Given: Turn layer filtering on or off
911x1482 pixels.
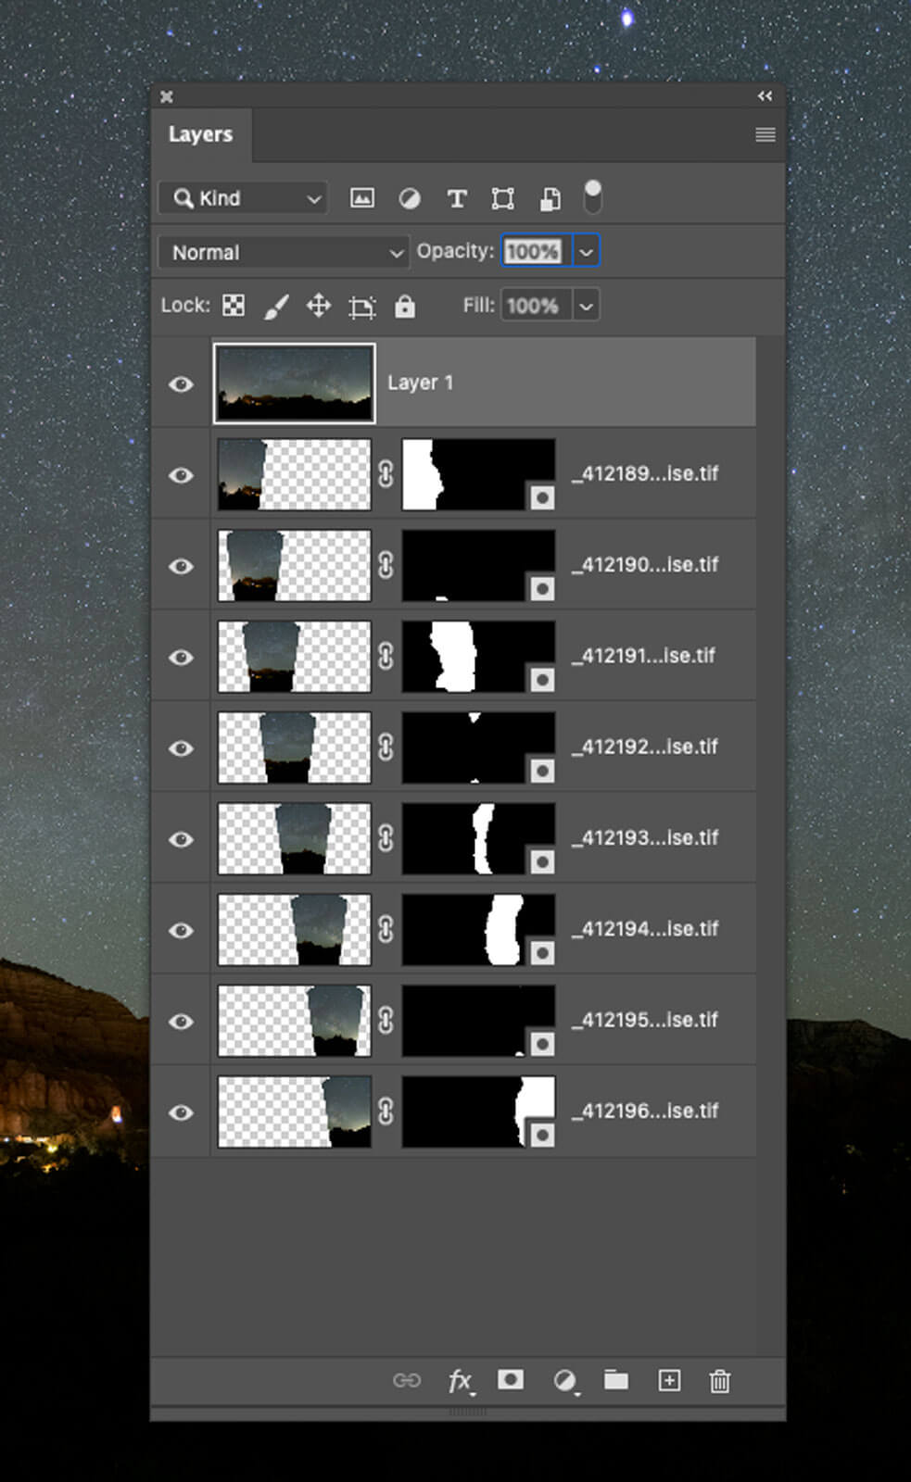Looking at the screenshot, I should coord(592,197).
